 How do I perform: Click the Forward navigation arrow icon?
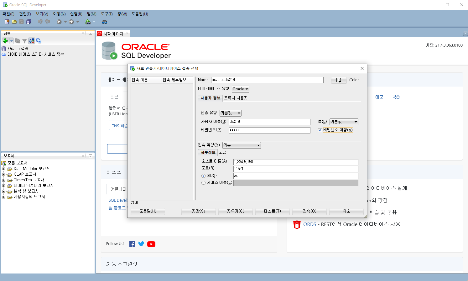pyautogui.click(x=71, y=22)
